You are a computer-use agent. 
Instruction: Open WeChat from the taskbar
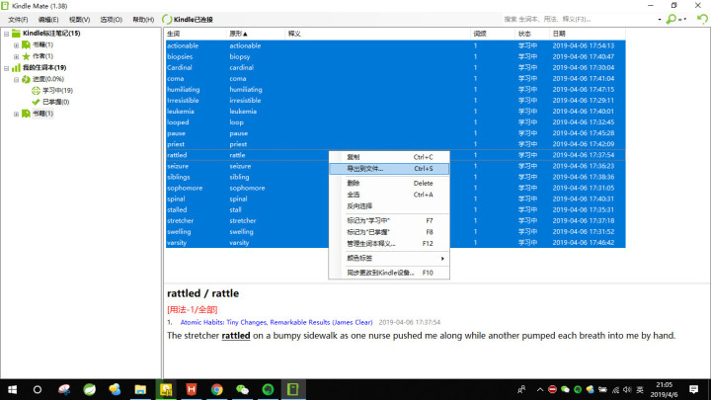(x=243, y=389)
